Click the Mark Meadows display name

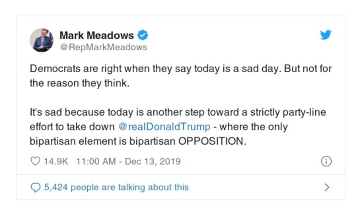[x=97, y=35]
